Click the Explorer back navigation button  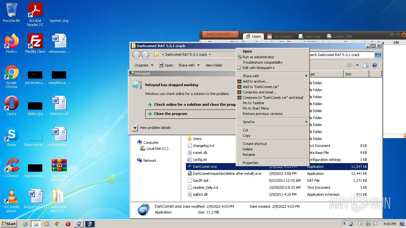(x=136, y=55)
